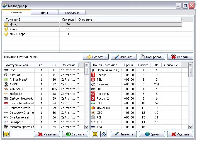Remove channel from group with lower-right Удалить
The width and height of the screenshot is (197, 141).
pyautogui.click(x=180, y=134)
